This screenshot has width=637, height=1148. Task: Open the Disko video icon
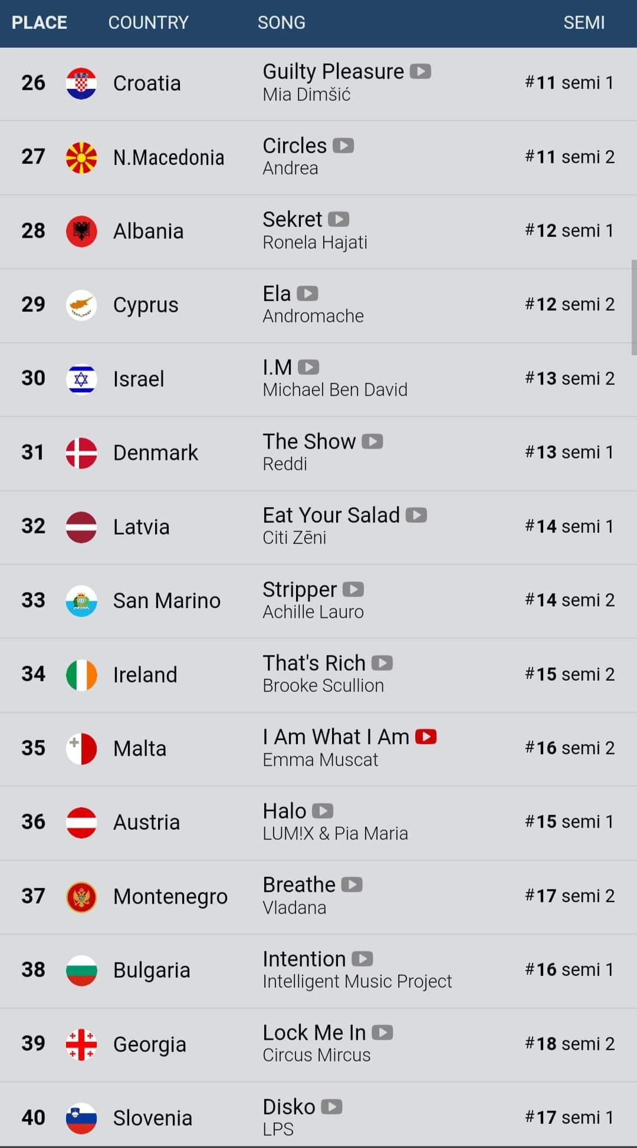point(331,1107)
